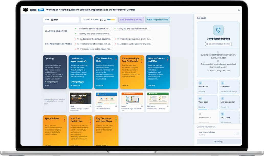Click the icon beside the CARDS label

click(142, 106)
